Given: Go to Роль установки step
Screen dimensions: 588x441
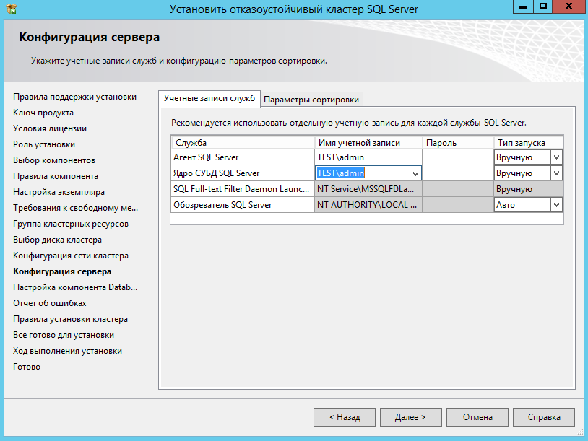Looking at the screenshot, I should coord(44,144).
